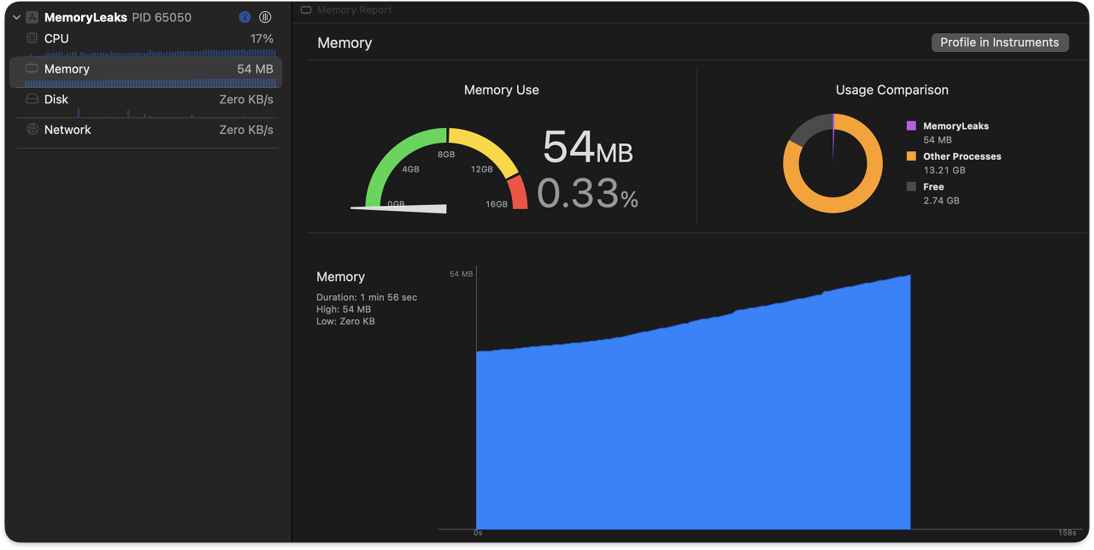Toggle the blue debug gauges icon

pos(245,17)
